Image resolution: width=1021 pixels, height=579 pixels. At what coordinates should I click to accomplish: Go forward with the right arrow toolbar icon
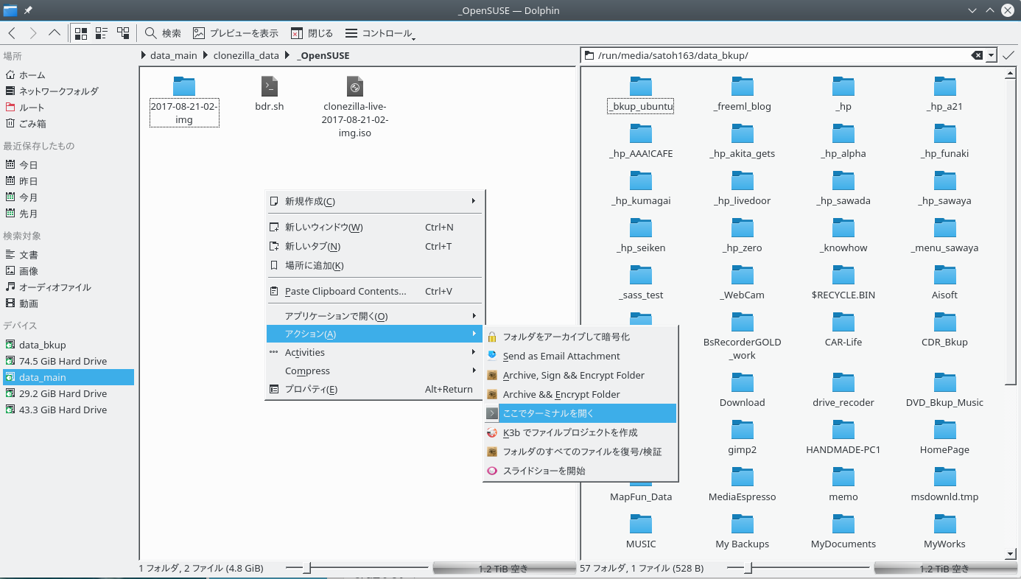(x=33, y=33)
